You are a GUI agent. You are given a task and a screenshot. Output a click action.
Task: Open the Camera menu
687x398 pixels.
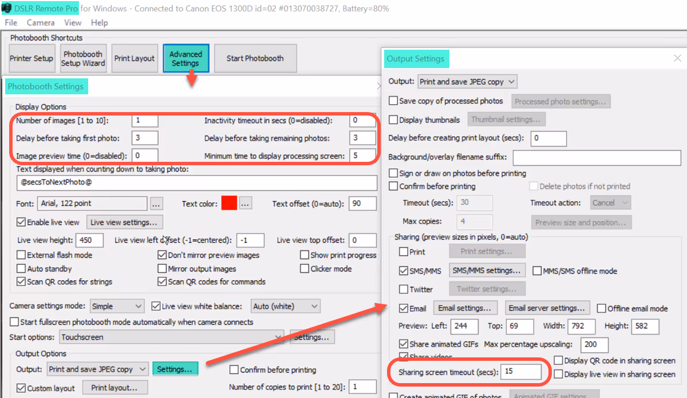point(41,23)
